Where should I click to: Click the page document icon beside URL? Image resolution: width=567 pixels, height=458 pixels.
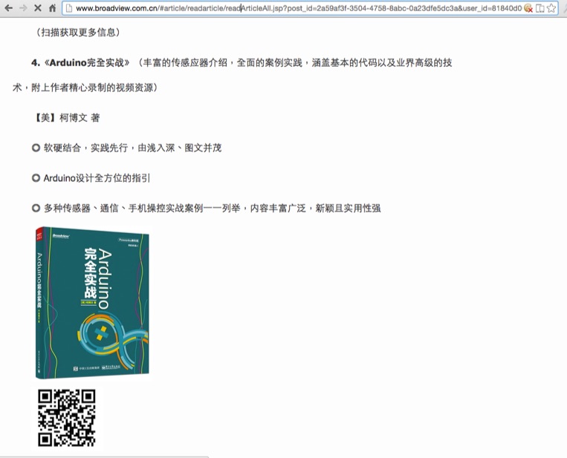click(69, 8)
